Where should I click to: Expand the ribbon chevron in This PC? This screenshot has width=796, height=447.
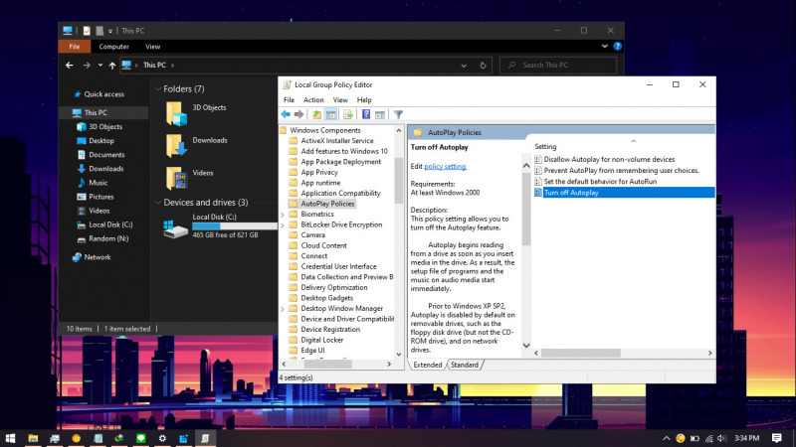(x=605, y=46)
